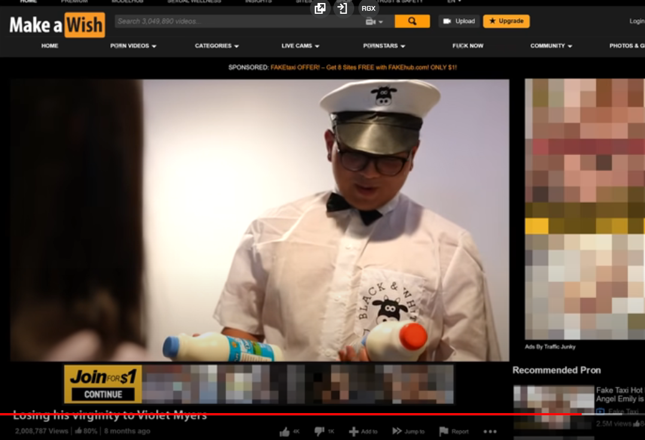Open the Live Cams menu
Image resolution: width=645 pixels, height=440 pixels.
click(x=300, y=45)
